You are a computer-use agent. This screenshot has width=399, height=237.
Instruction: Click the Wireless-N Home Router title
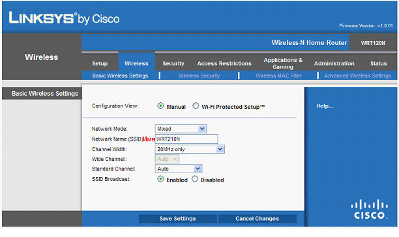click(309, 43)
